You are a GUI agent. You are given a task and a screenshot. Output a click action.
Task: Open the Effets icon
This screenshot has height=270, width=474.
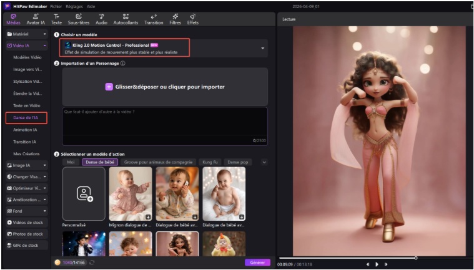pos(192,16)
